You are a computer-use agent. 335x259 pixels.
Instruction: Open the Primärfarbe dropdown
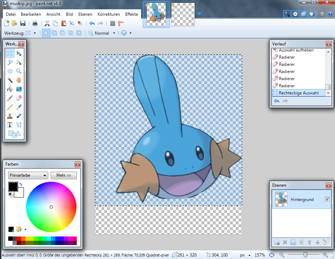click(28, 175)
